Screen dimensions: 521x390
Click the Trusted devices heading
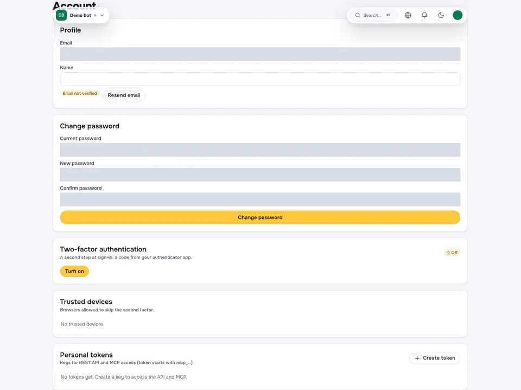pyautogui.click(x=86, y=302)
